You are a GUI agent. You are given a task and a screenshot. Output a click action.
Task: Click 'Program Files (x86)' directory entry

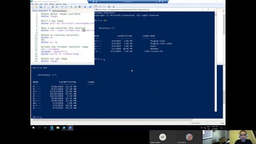tap(161, 44)
